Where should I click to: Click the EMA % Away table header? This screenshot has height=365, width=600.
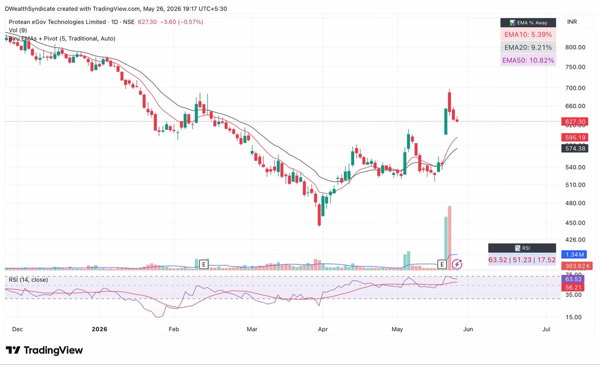pos(528,23)
